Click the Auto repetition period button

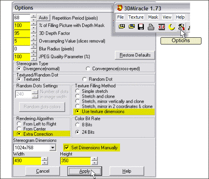(43, 18)
